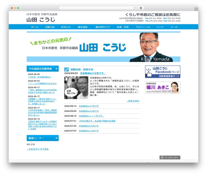The width and height of the screenshot is (207, 175).
Task: Click the FAX number 075-211-2130
Action: coord(174,21)
